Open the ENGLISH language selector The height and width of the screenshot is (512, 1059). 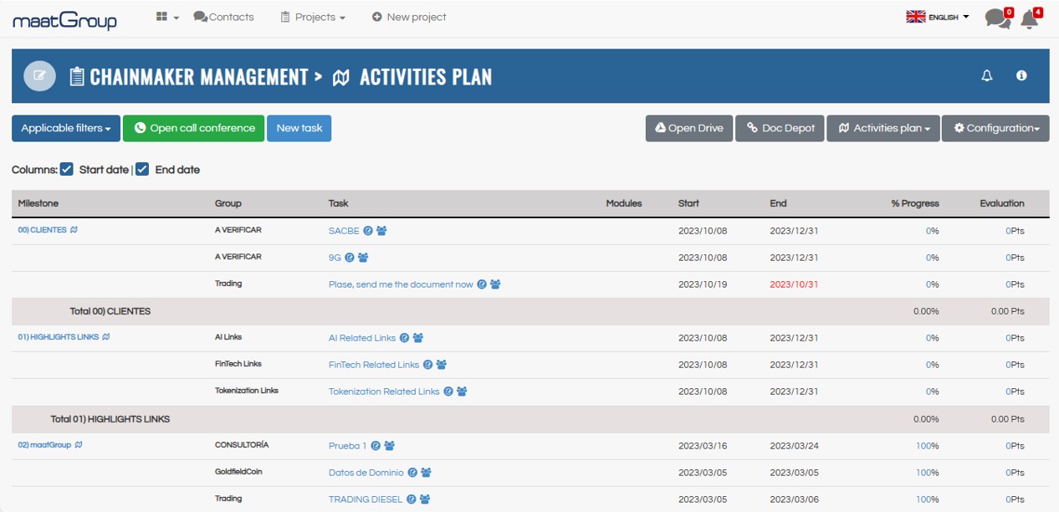[x=938, y=17]
